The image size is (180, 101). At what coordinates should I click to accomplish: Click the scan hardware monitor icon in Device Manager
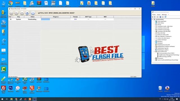point(166,17)
